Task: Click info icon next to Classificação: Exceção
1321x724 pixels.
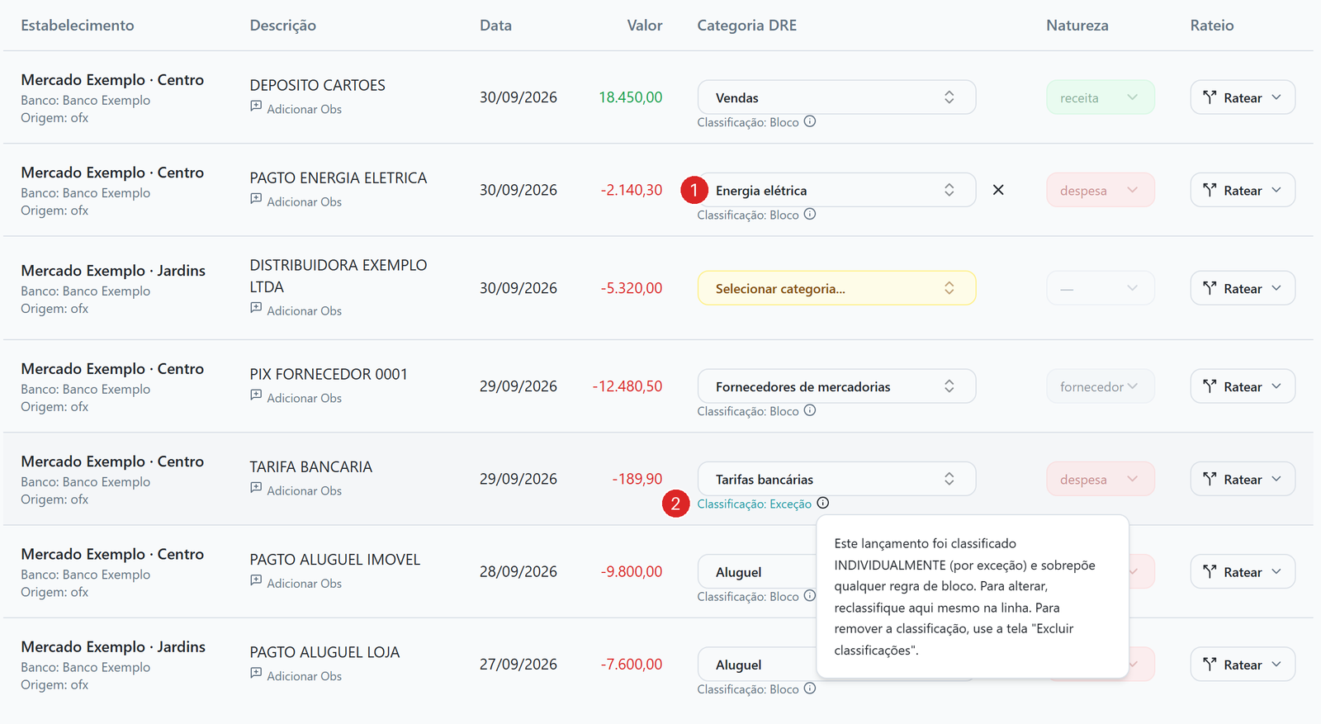Action: pos(823,503)
